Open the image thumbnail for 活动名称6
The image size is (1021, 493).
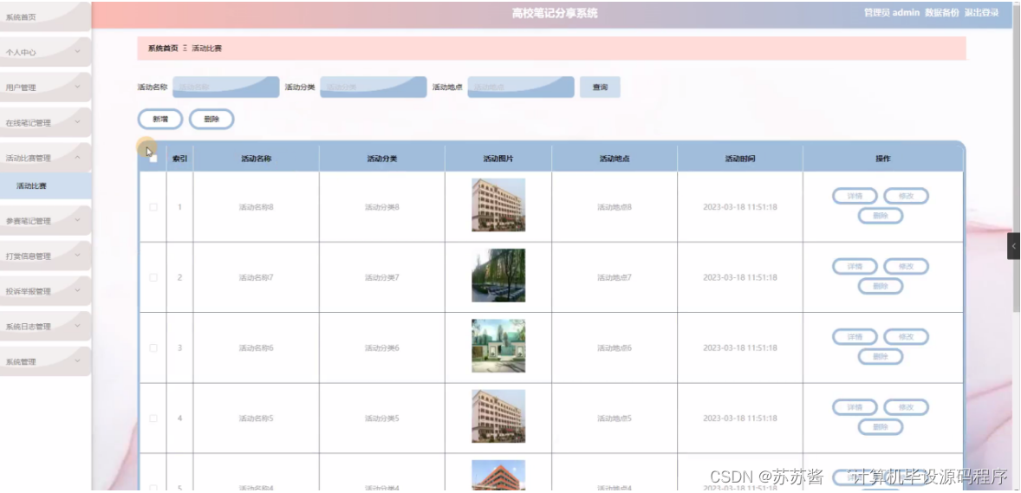click(498, 345)
